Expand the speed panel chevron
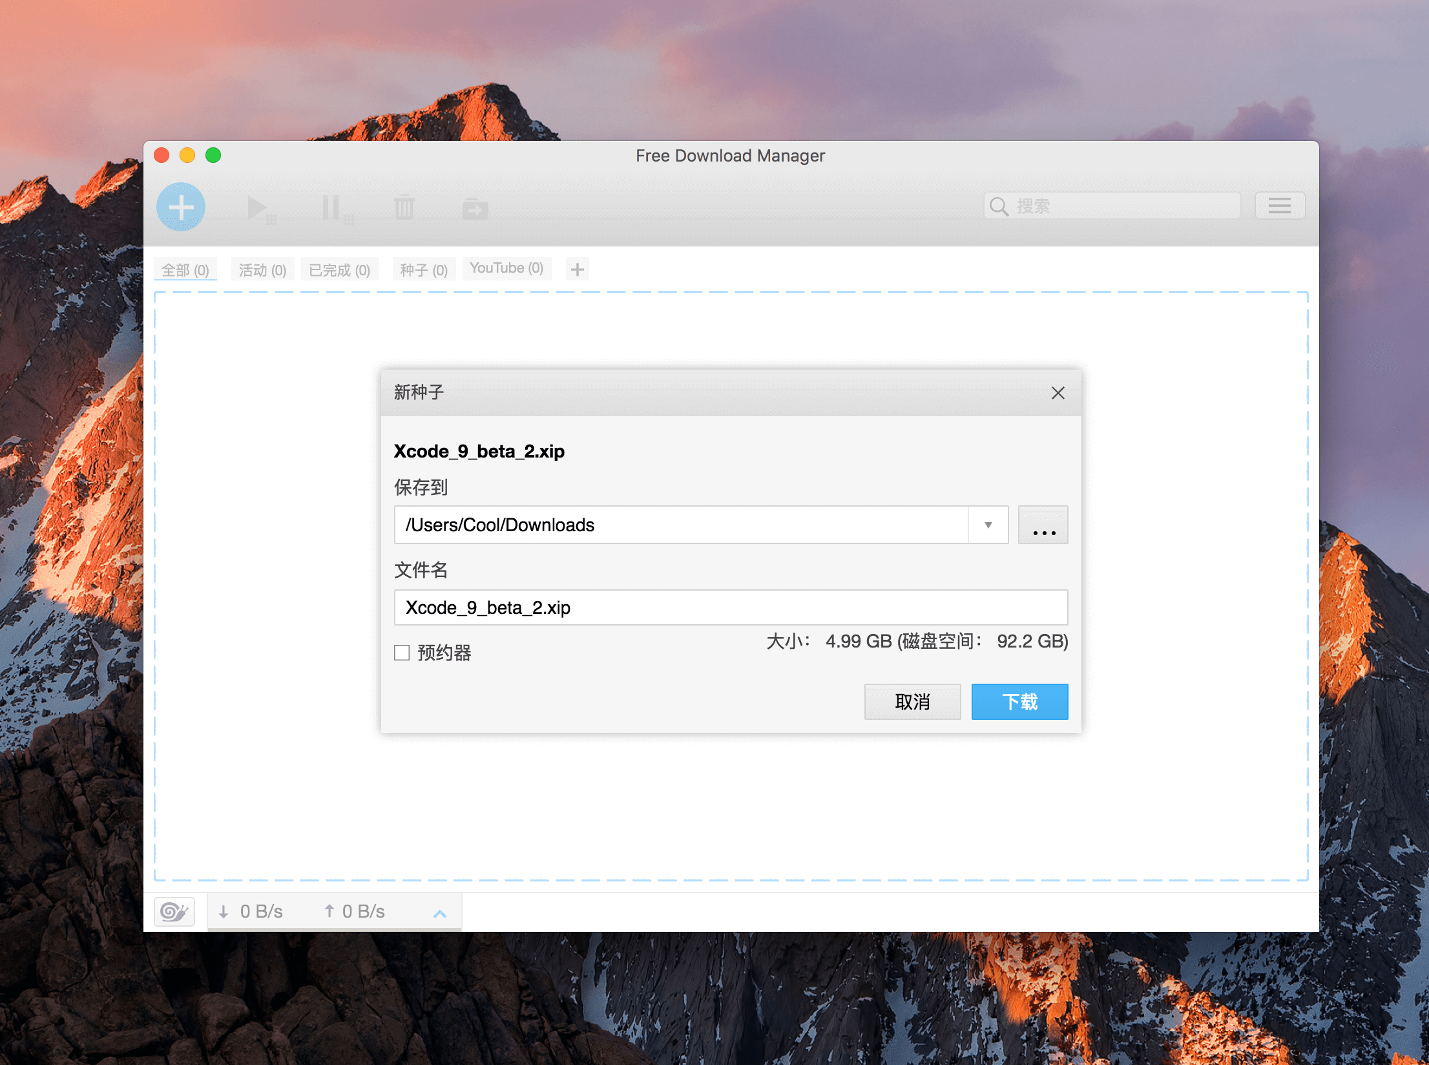Screen dimensions: 1429x1065 tap(440, 912)
